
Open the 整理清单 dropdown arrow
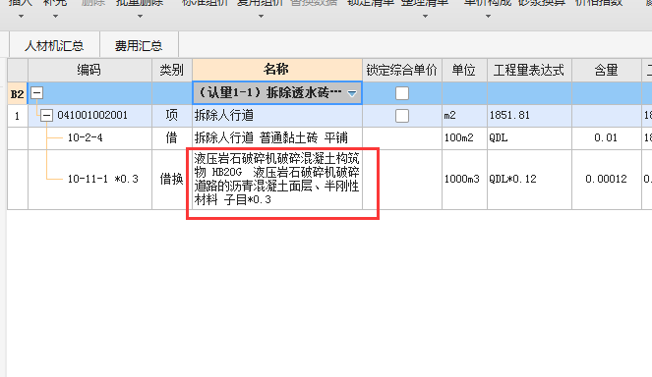click(425, 17)
